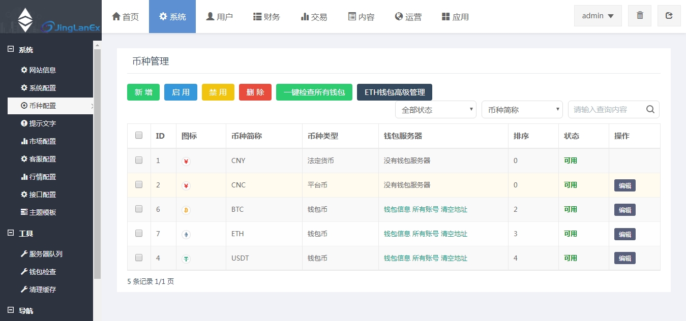Image resolution: width=686 pixels, height=321 pixels.
Task: Open the 币种简称 filter dropdown
Action: 522,109
